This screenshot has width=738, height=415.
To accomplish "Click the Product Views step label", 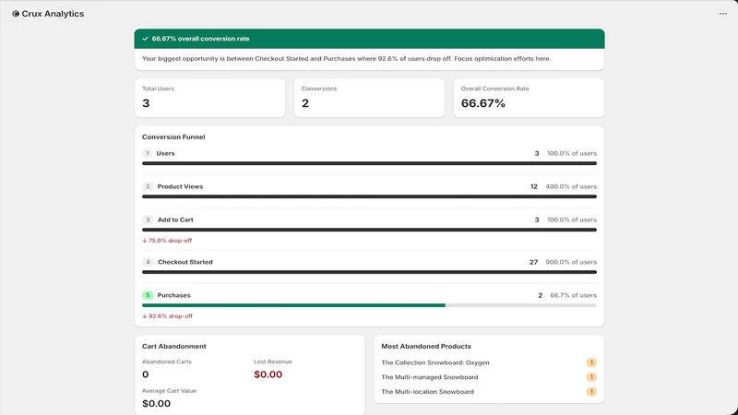I will [x=180, y=187].
